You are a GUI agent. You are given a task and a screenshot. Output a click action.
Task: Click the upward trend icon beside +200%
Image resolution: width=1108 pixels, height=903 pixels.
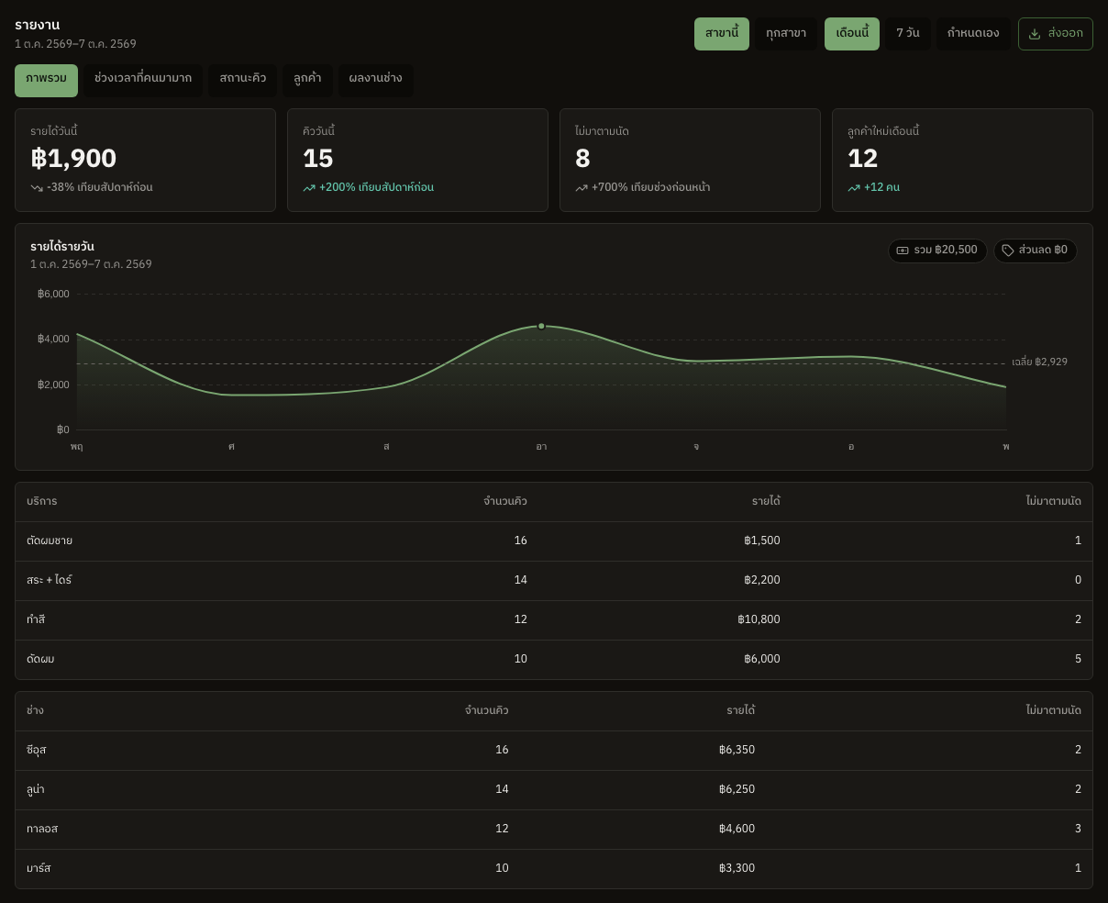(x=309, y=188)
